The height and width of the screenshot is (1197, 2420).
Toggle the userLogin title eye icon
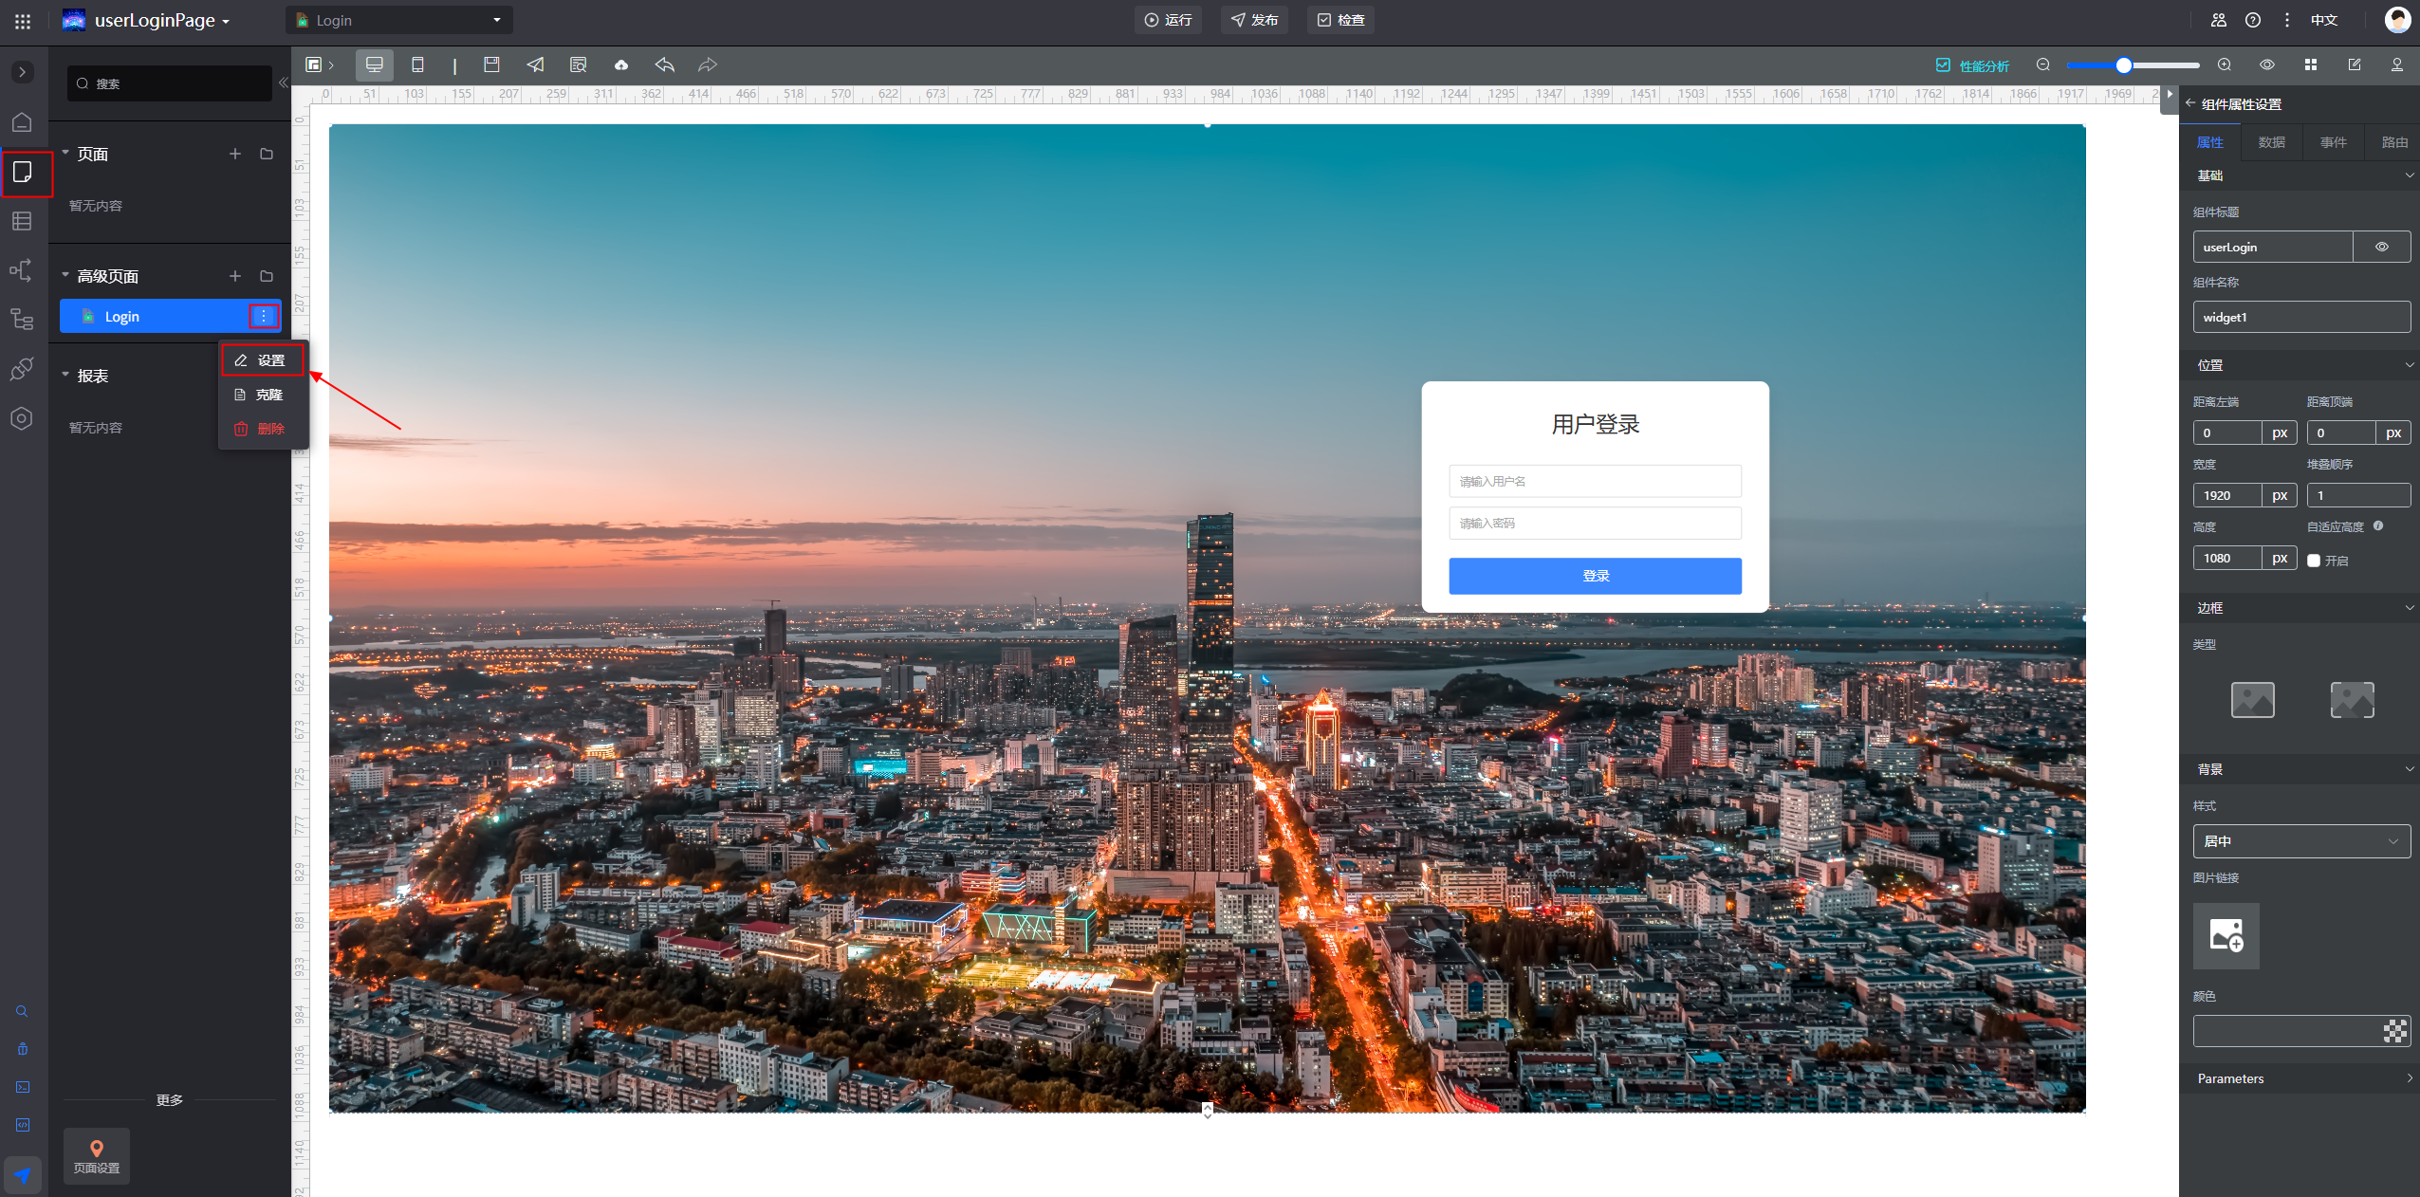[2381, 247]
